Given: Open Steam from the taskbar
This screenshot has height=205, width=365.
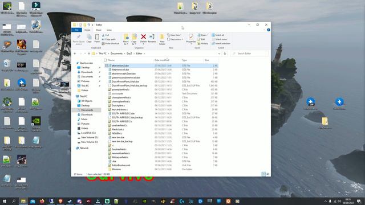Looking at the screenshot, I should [x=70, y=201].
